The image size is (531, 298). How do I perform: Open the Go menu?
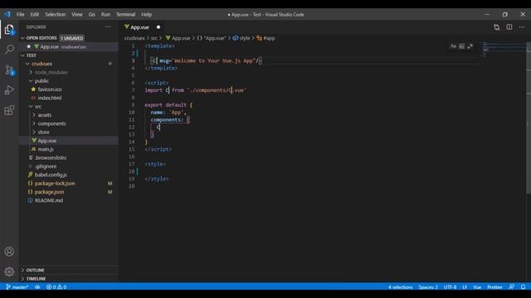point(92,15)
